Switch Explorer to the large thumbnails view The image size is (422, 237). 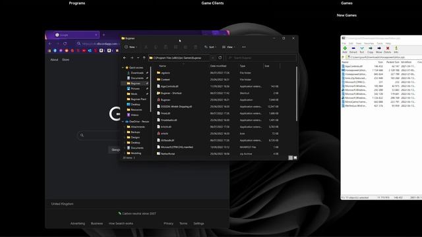pos(295,158)
